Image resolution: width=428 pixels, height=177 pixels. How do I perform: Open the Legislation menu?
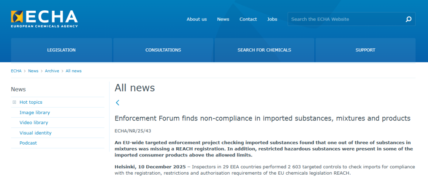(x=61, y=50)
